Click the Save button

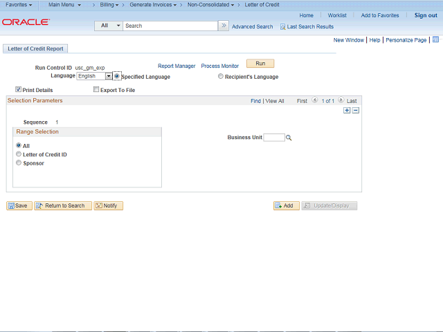19,205
